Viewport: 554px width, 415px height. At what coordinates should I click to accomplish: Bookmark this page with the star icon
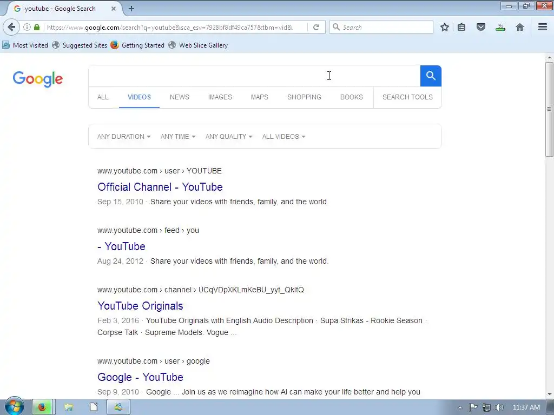tap(445, 27)
